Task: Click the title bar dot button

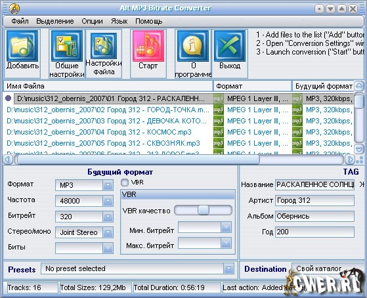Action: (319, 9)
